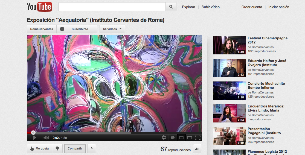The width and height of the screenshot is (305, 155).
Task: Click Iniciar sesión
Action: [x=279, y=7]
